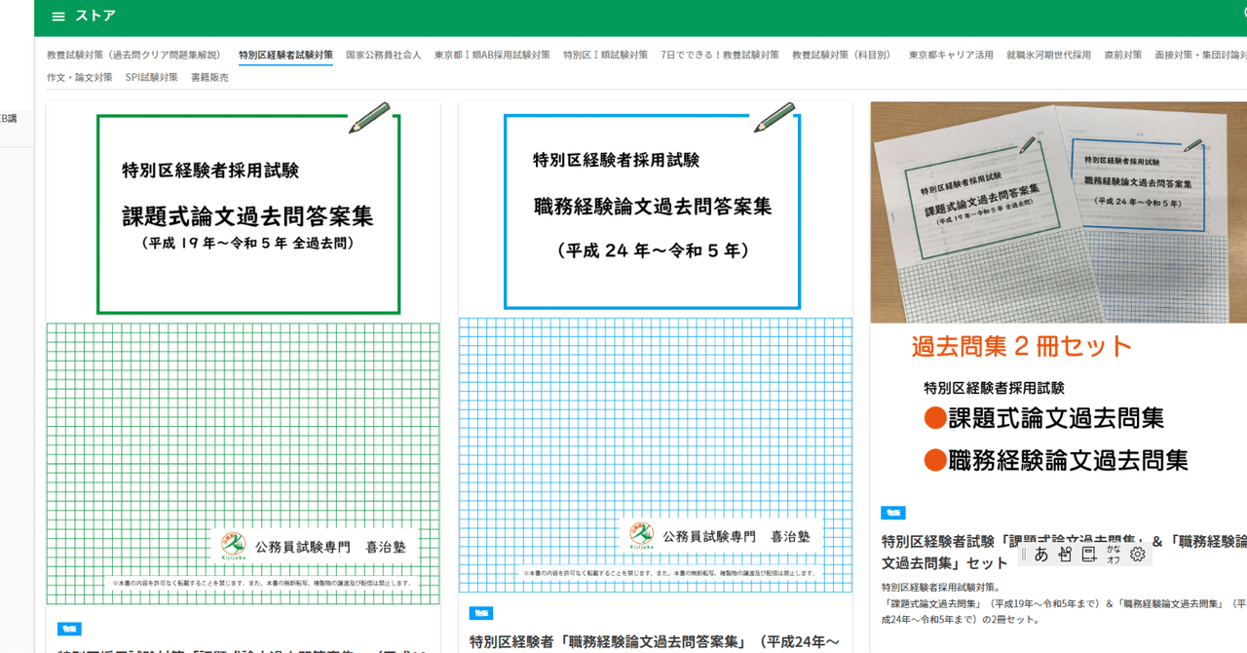
Task: Open IME settings via the gear icon
Action: tap(1136, 554)
